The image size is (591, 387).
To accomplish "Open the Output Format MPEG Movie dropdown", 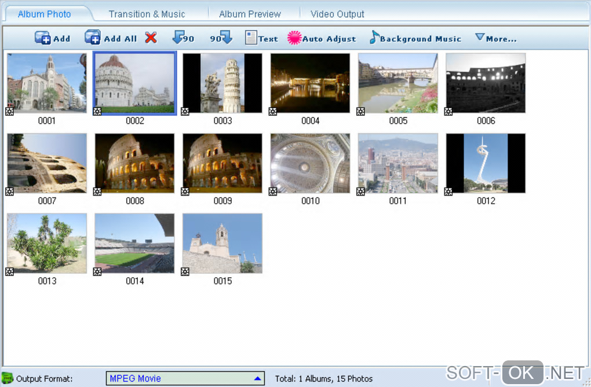I will (185, 378).
